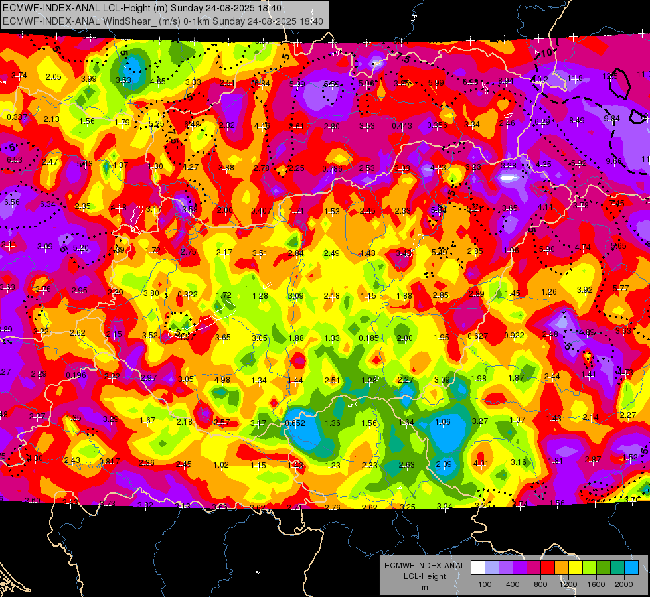Select the yellow legend color swatch
650x597 pixels.
(x=576, y=568)
